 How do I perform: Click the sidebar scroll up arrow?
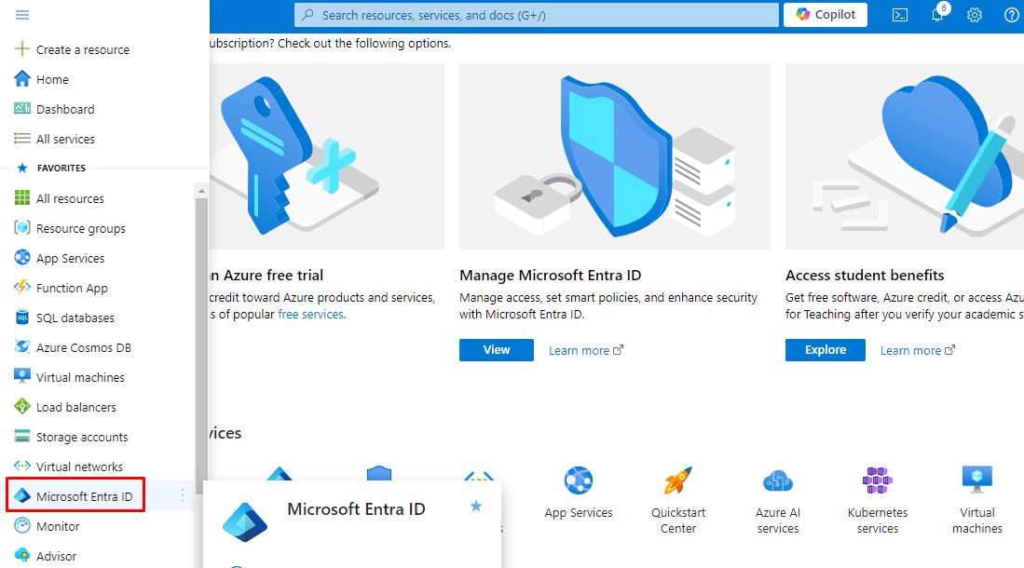202,191
